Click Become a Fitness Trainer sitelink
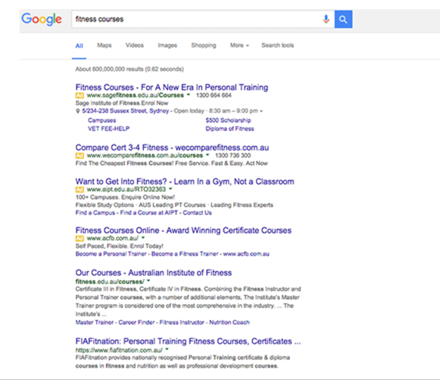Viewport: 440px width, 380px height. pos(184,254)
